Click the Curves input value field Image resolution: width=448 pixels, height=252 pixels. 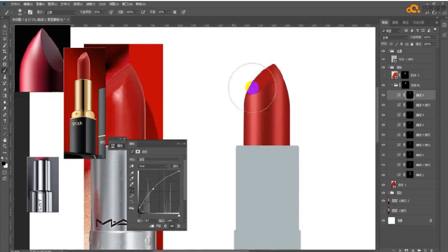click(x=151, y=221)
